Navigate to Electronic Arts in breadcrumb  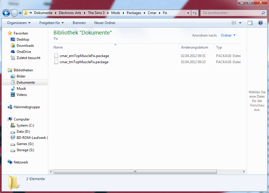70,13
